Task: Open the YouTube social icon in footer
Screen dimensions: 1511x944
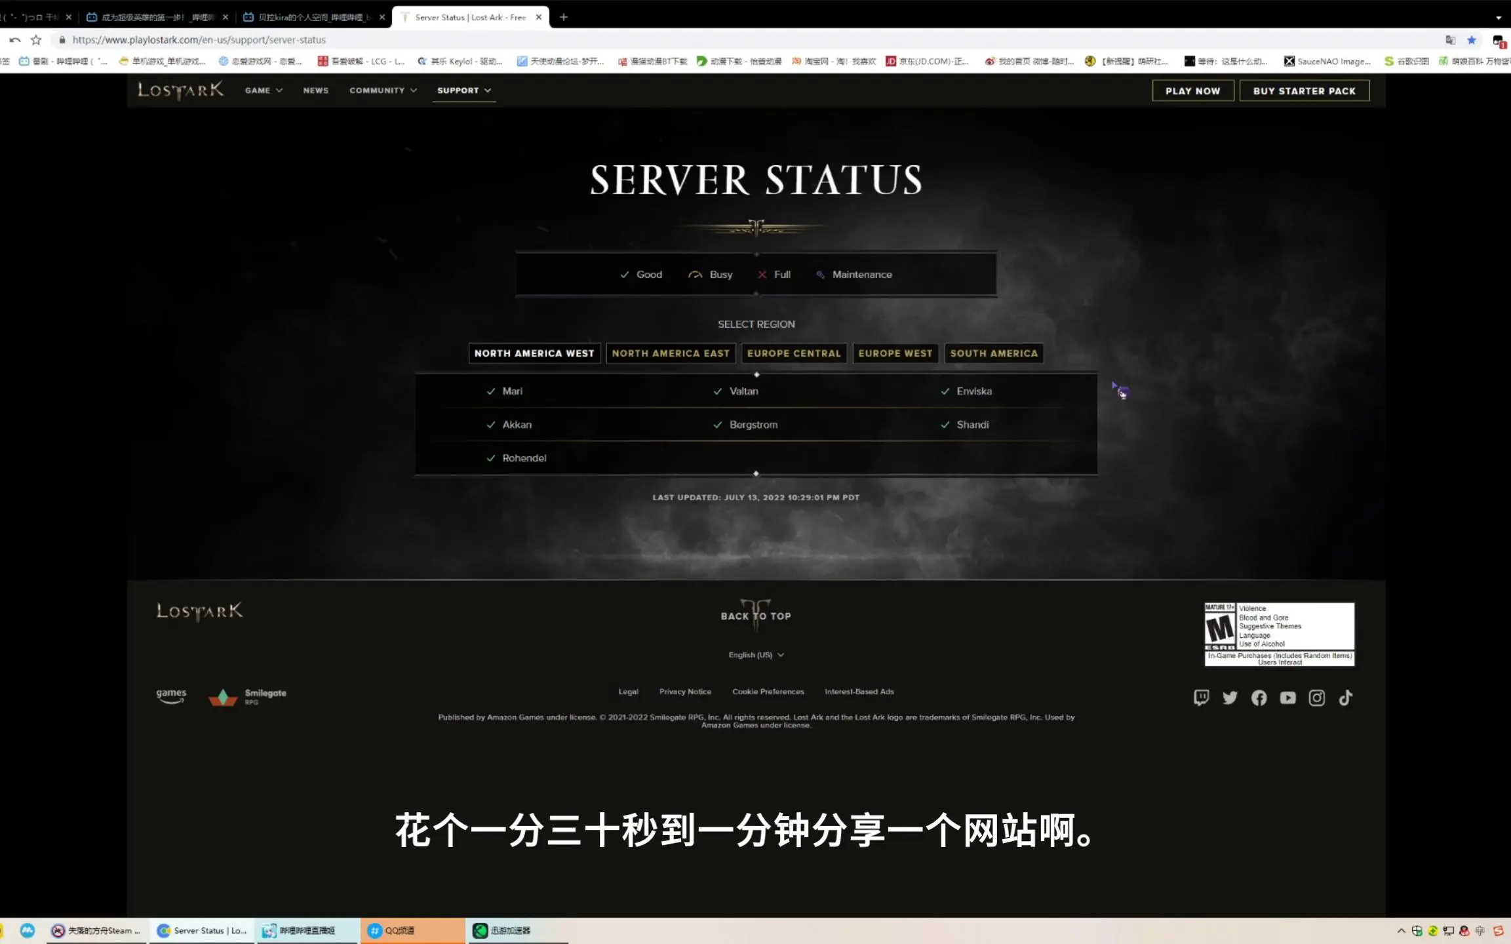Action: coord(1287,698)
